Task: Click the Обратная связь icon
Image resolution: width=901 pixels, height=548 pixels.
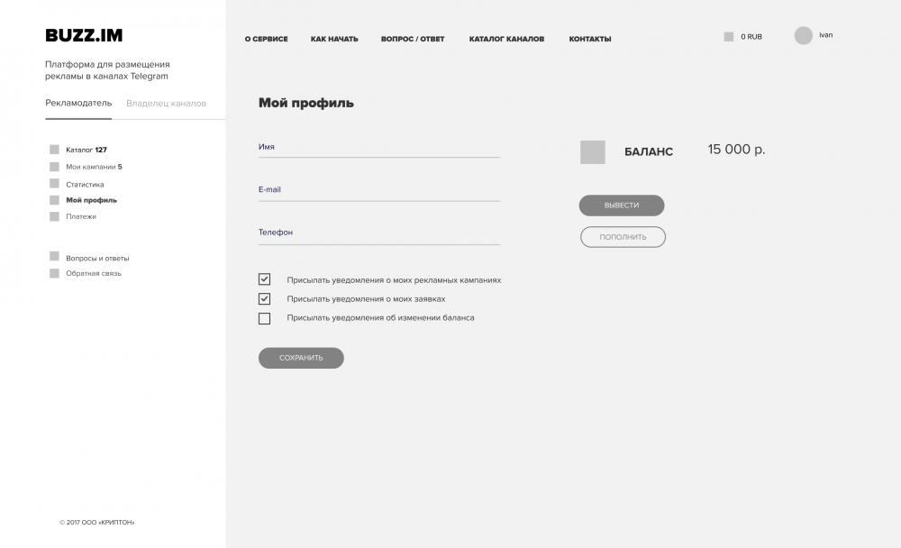Action: 54,273
